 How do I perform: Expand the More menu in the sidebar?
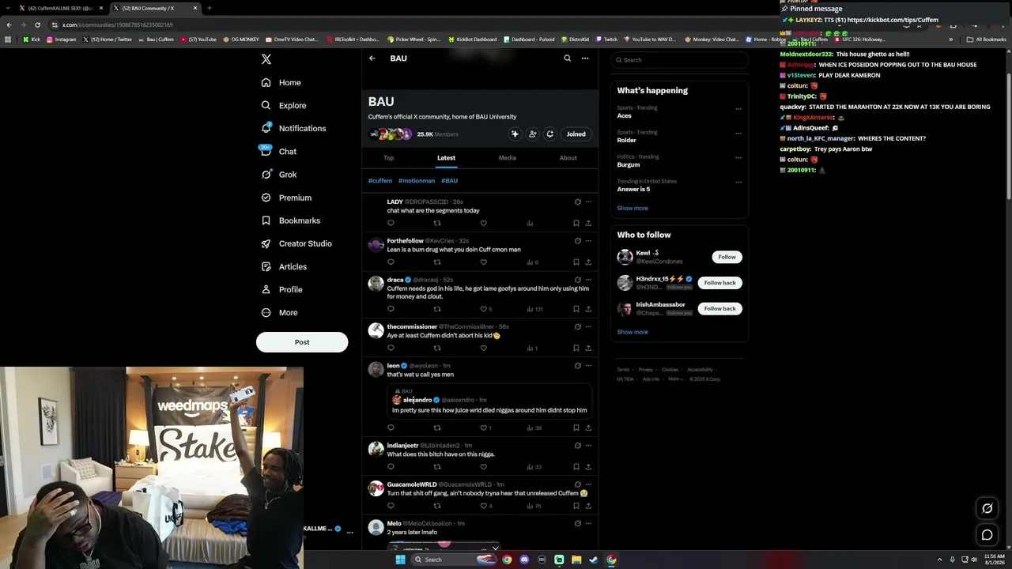tap(280, 312)
